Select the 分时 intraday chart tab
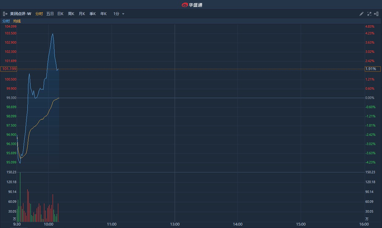Viewport: 382px width, 228px height. pos(39,14)
